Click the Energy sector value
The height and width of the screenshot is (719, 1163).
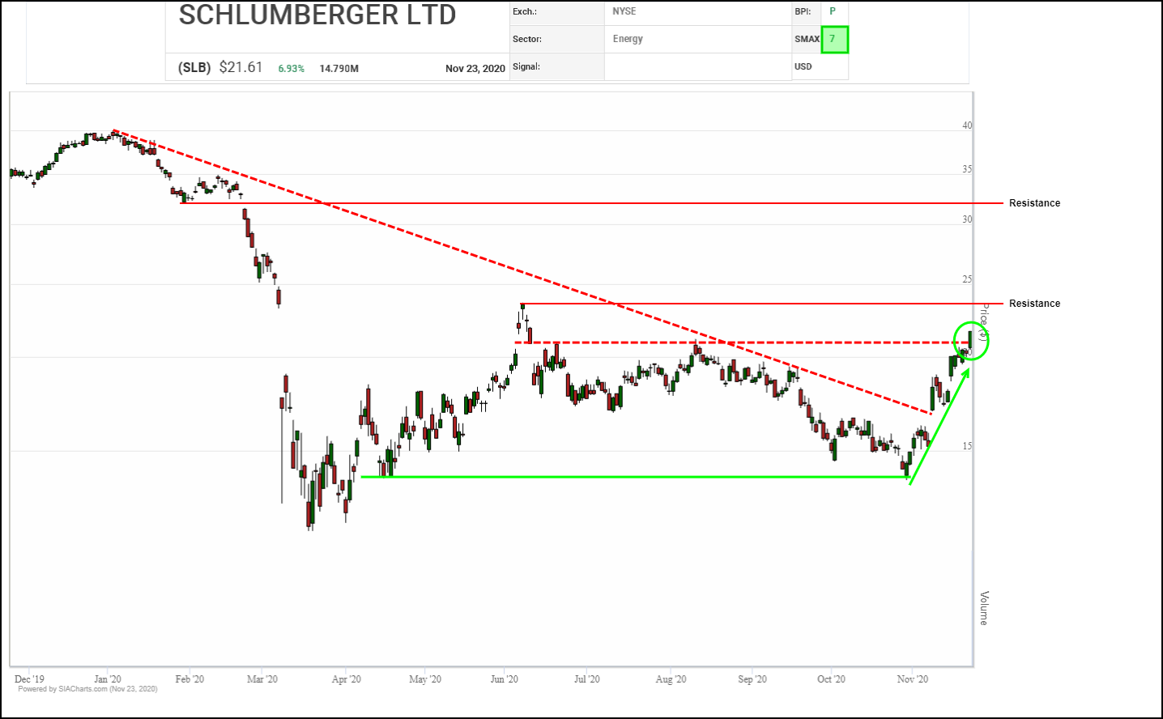point(628,39)
